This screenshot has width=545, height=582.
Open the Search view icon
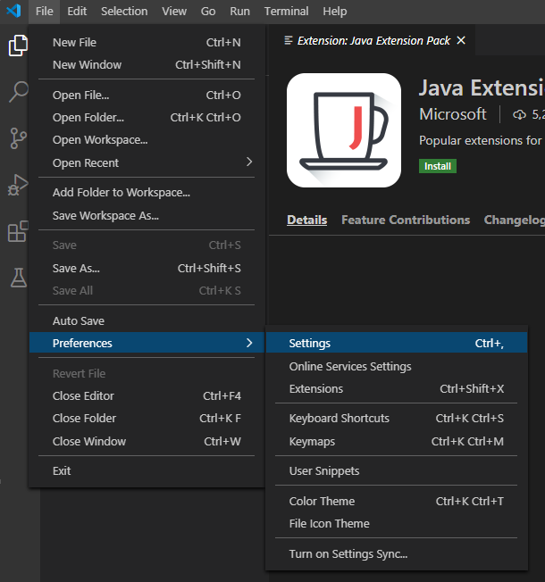coord(18,92)
